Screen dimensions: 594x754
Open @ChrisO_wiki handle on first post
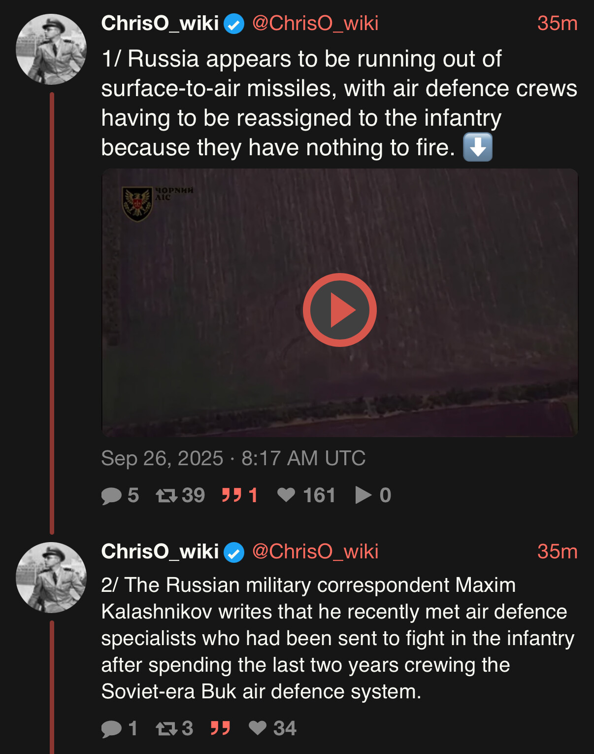(315, 23)
